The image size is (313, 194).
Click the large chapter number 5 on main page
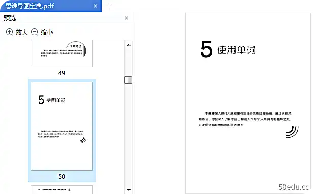point(206,49)
